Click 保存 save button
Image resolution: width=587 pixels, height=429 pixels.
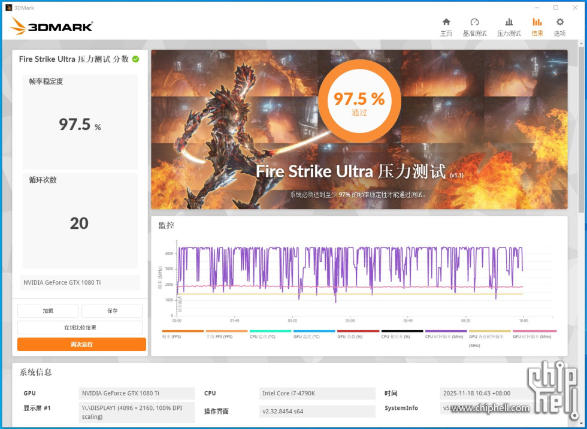[112, 311]
